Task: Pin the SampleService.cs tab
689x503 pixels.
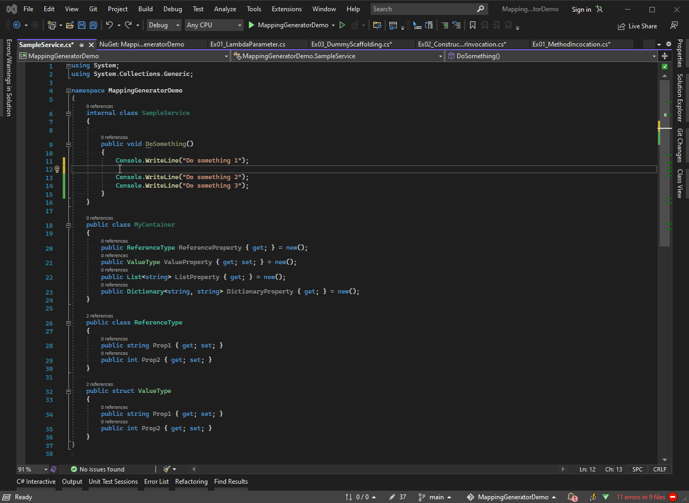Action: (x=82, y=45)
